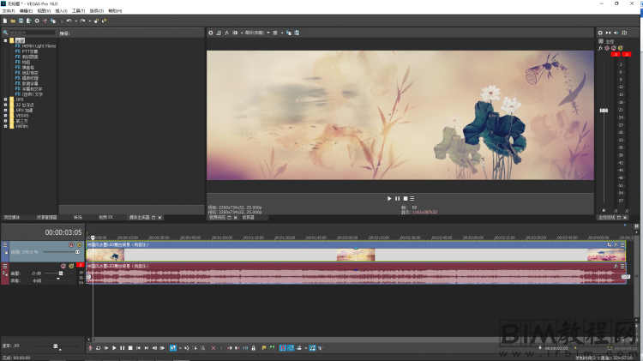The image size is (643, 361).
Task: Open the audio track 2 header hamburger menu
Action: point(5,266)
